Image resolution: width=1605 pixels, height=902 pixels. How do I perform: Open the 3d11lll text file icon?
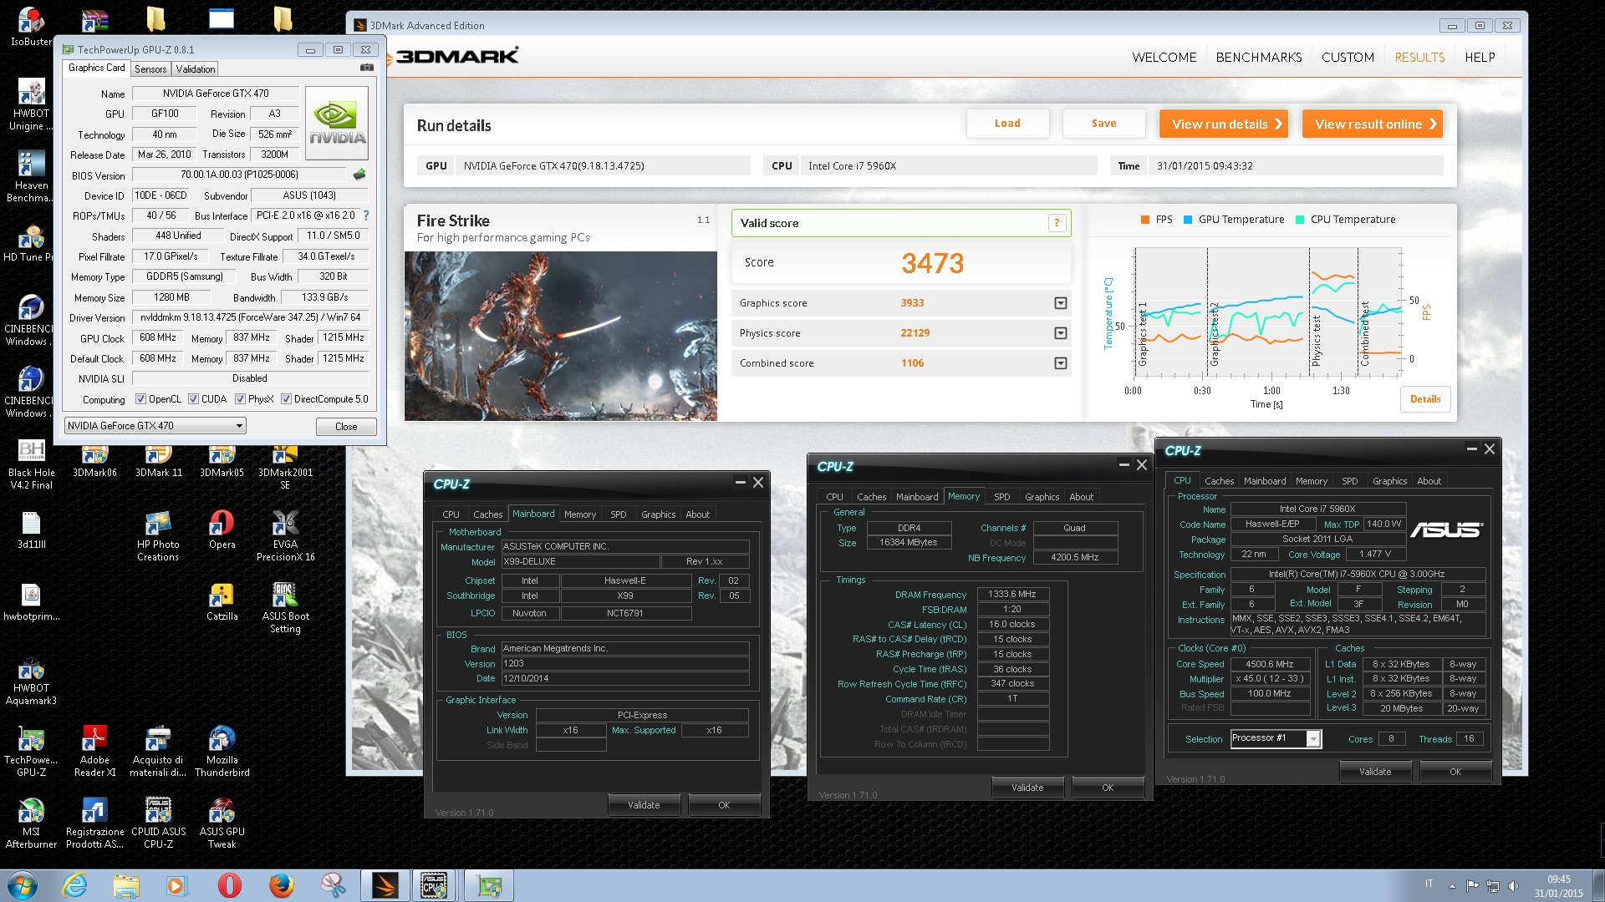click(31, 530)
